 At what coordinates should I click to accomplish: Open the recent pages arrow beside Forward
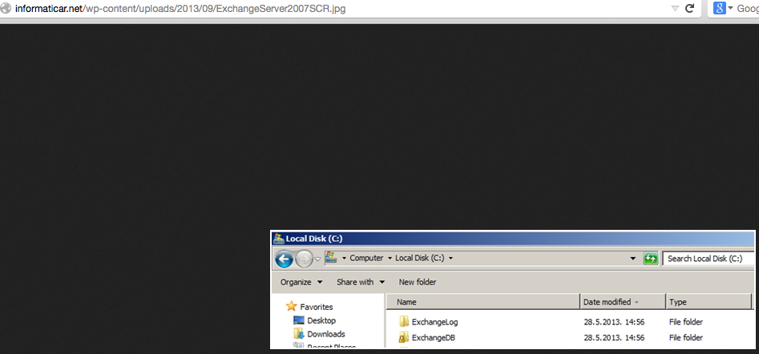pyautogui.click(x=317, y=259)
